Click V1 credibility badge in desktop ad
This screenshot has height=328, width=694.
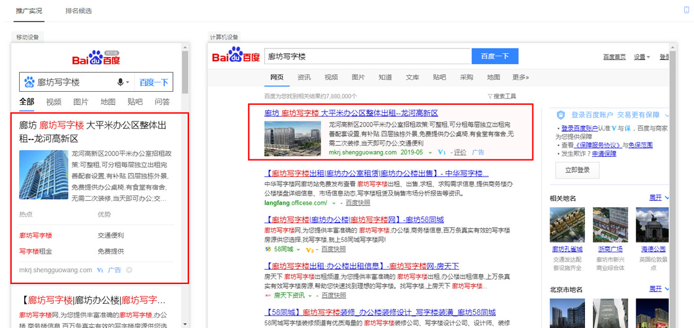(x=441, y=153)
